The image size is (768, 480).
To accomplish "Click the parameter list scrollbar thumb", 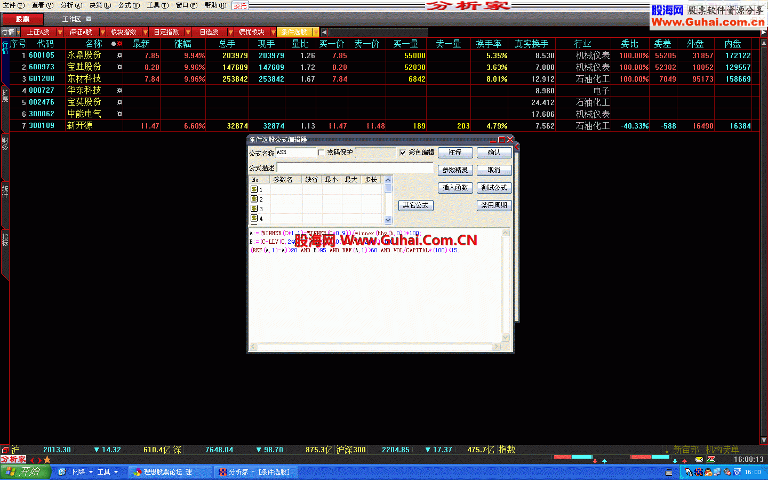I will click(x=388, y=188).
